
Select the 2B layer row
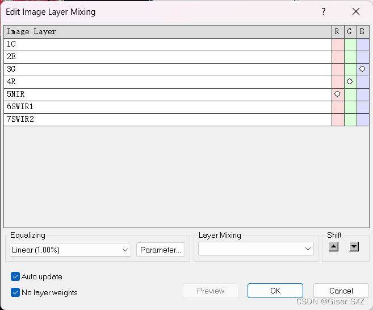pos(168,57)
